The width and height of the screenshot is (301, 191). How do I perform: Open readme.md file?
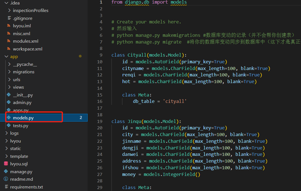coord(22,179)
